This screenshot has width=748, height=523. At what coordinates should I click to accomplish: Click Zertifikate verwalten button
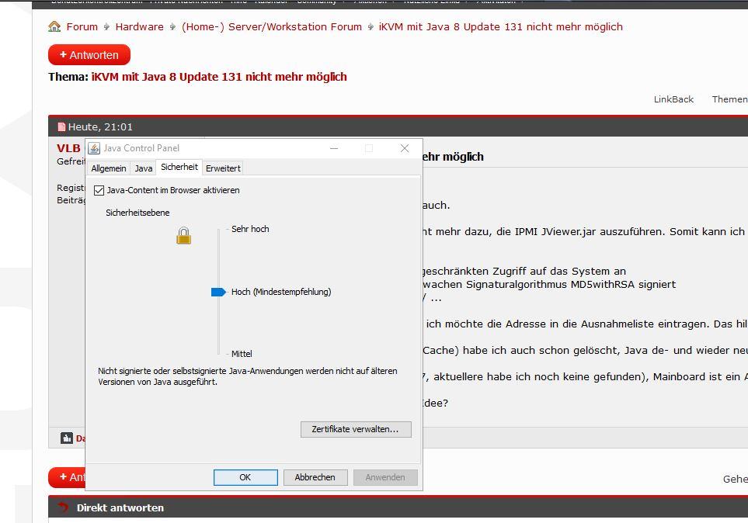click(x=356, y=429)
